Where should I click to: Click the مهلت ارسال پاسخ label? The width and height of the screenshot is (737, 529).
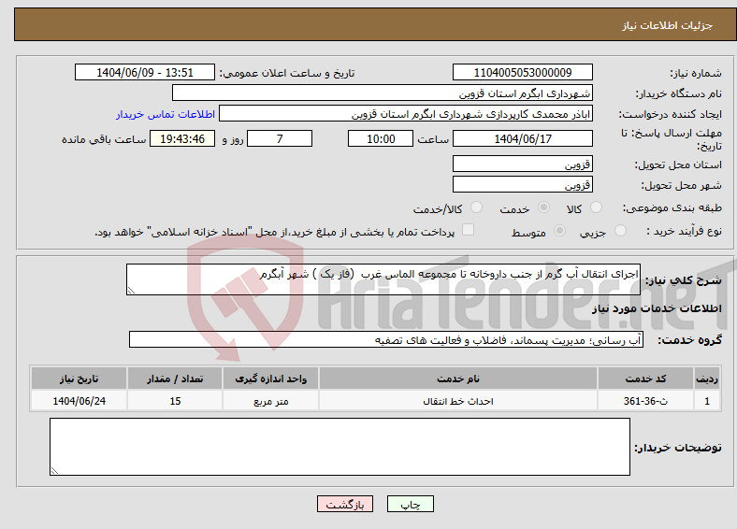[672, 139]
